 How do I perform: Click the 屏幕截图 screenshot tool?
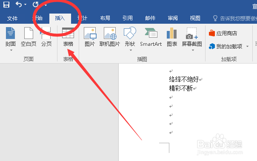(x=192, y=37)
